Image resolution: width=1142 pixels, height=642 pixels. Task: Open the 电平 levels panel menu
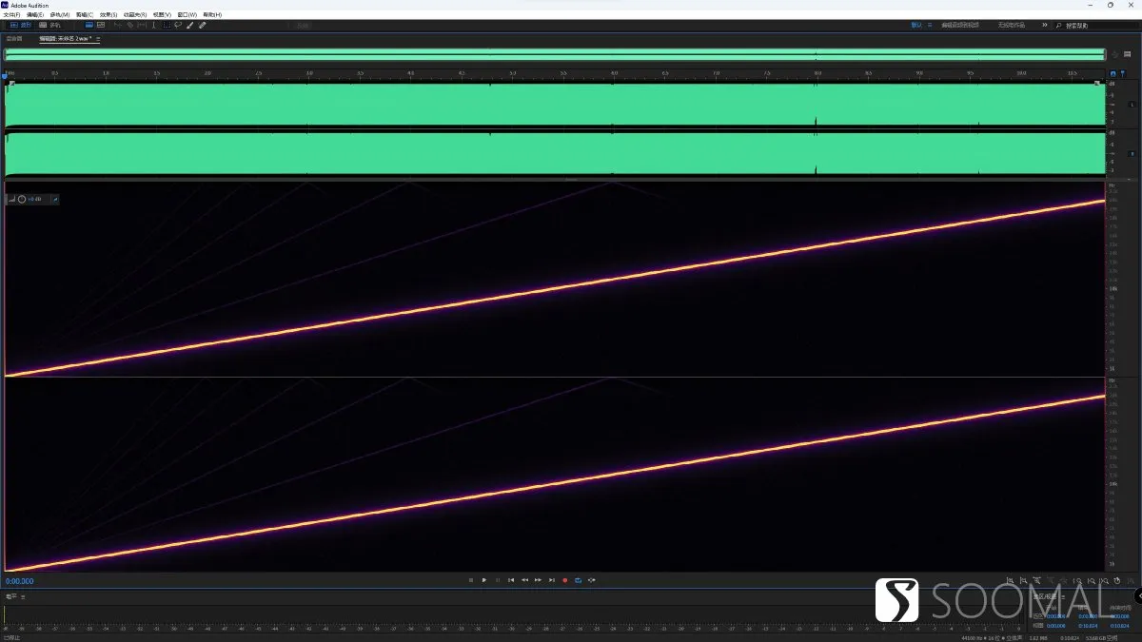pos(23,596)
